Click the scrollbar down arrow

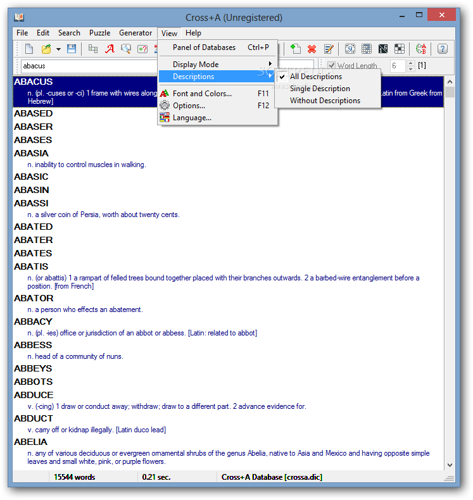point(450,465)
